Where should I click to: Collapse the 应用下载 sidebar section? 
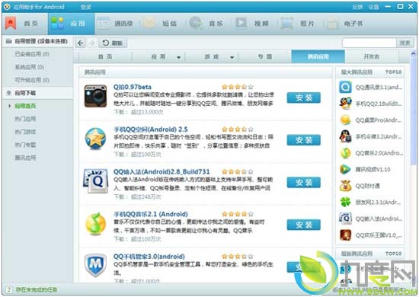(37, 93)
